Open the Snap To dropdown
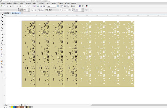 [x=74, y=6]
